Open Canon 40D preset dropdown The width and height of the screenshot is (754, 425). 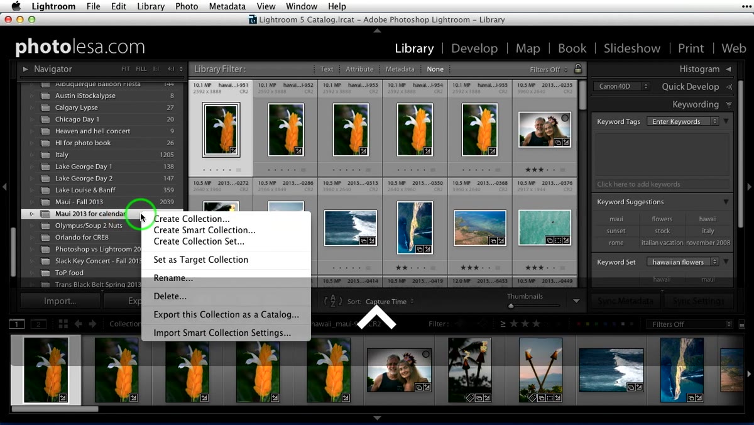pos(620,86)
